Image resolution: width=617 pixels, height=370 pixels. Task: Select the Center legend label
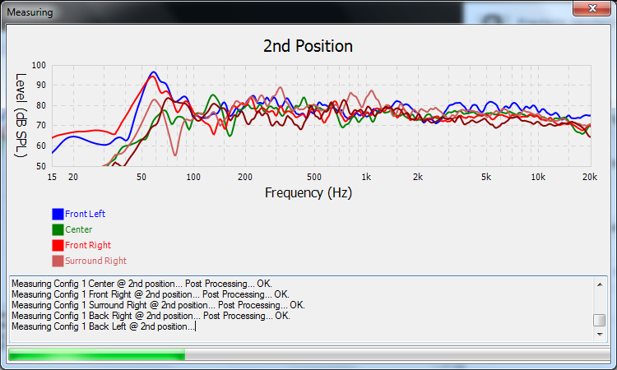click(78, 229)
